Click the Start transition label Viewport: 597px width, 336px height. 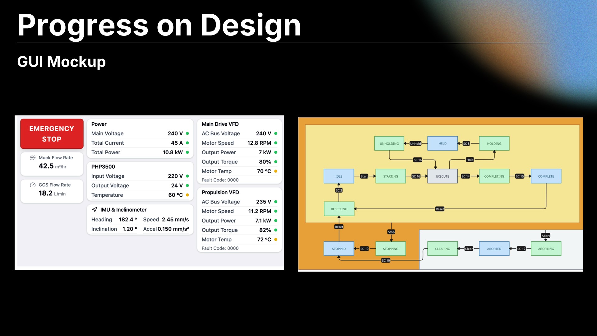tap(364, 176)
